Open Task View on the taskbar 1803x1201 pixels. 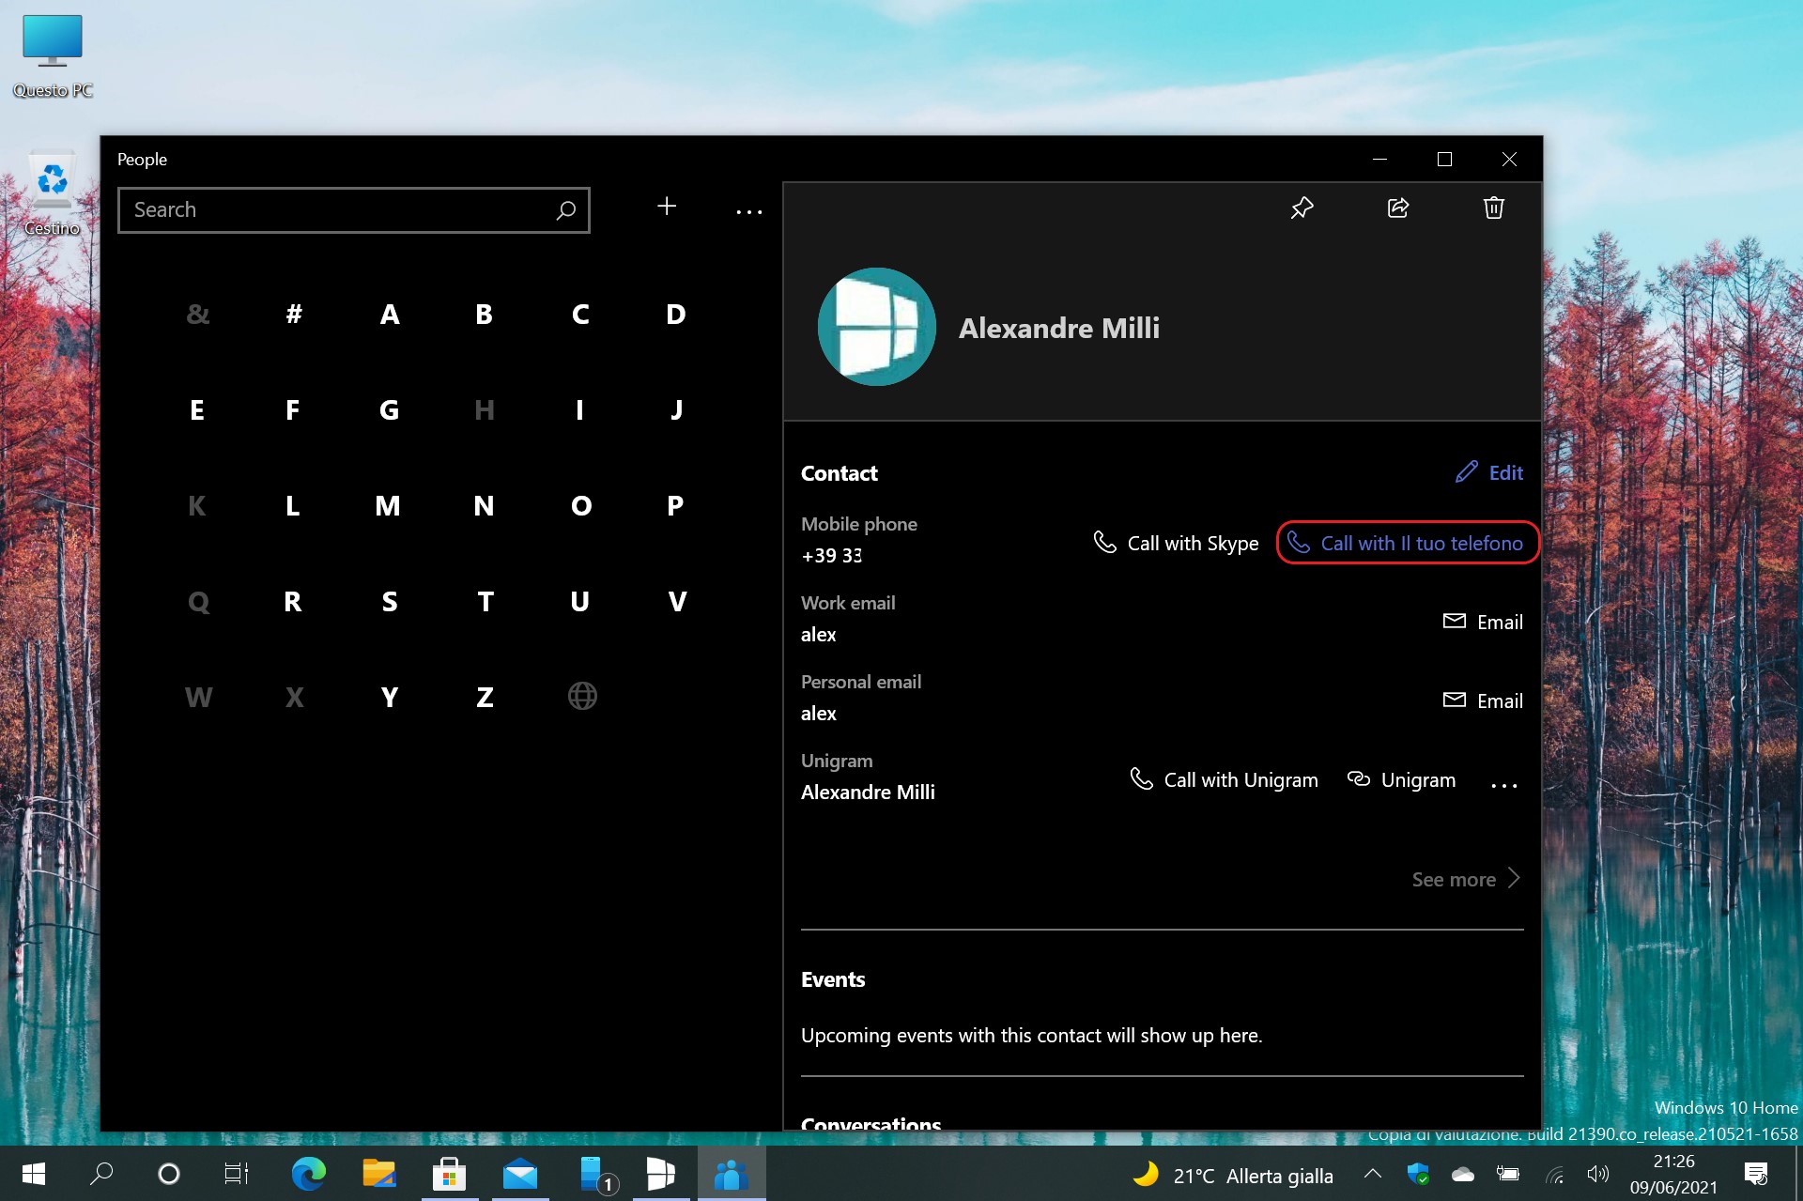237,1174
